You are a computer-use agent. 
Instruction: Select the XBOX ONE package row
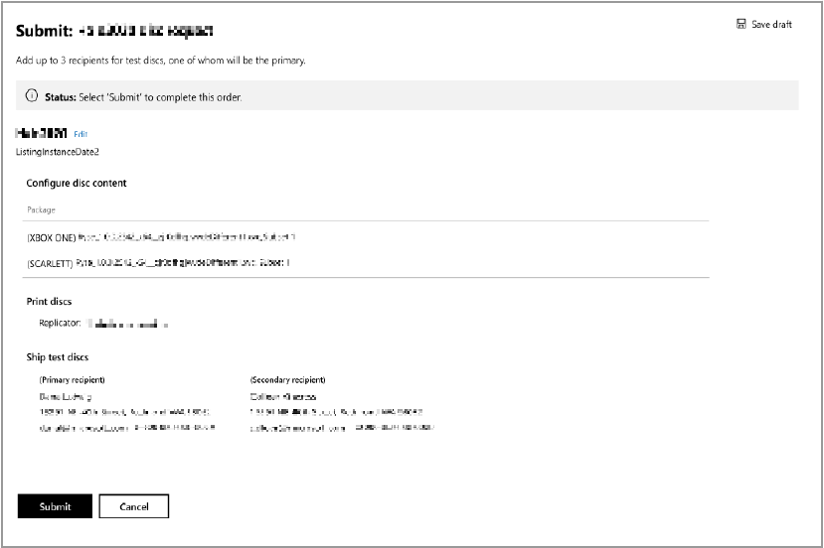[x=366, y=237]
